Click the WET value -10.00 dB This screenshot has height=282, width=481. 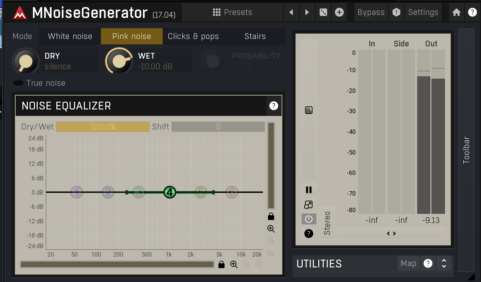coord(155,66)
